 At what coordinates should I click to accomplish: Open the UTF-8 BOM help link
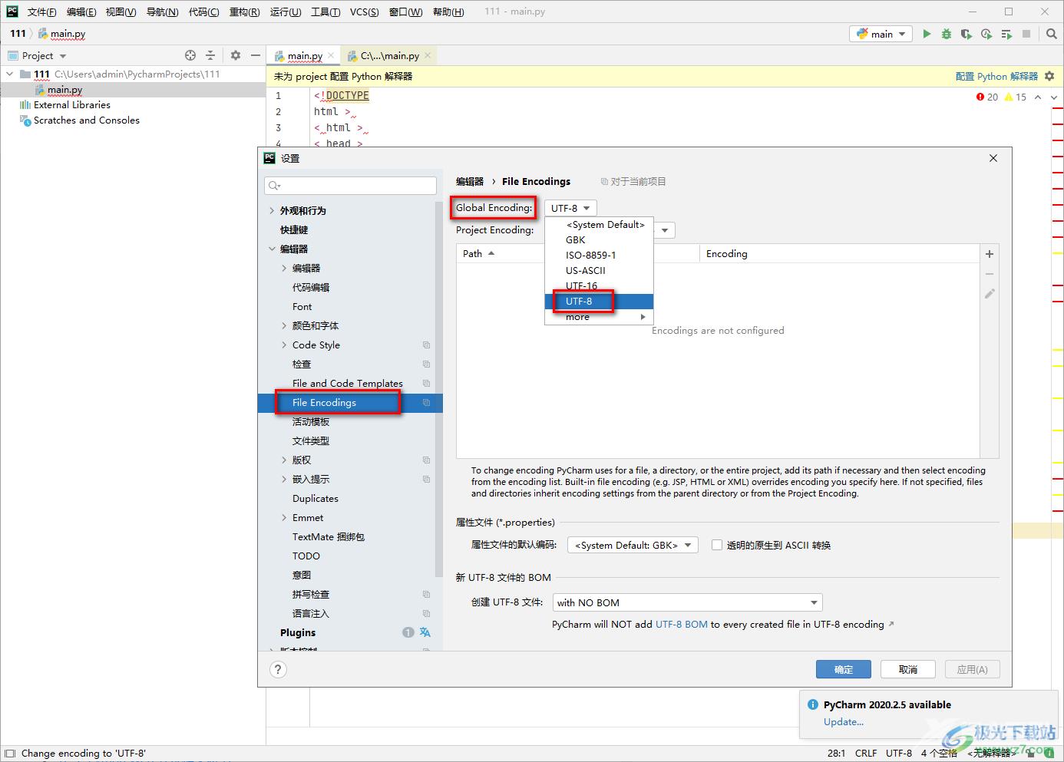682,624
